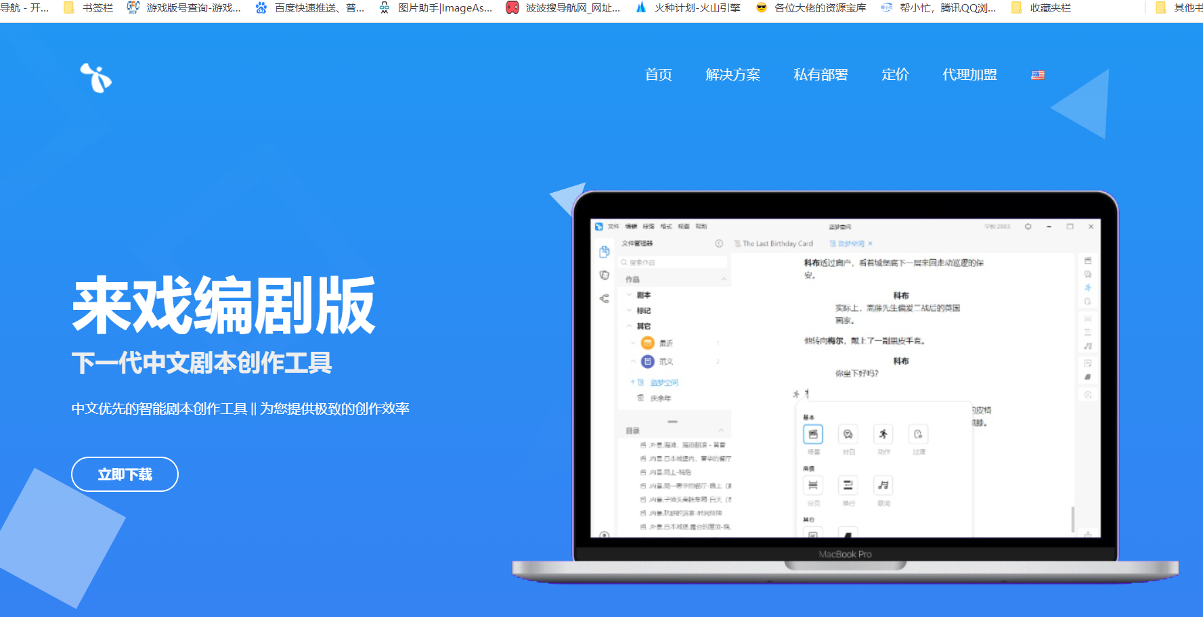The image size is (1203, 617).
Task: Open the 代理加盟 link
Action: tap(969, 75)
